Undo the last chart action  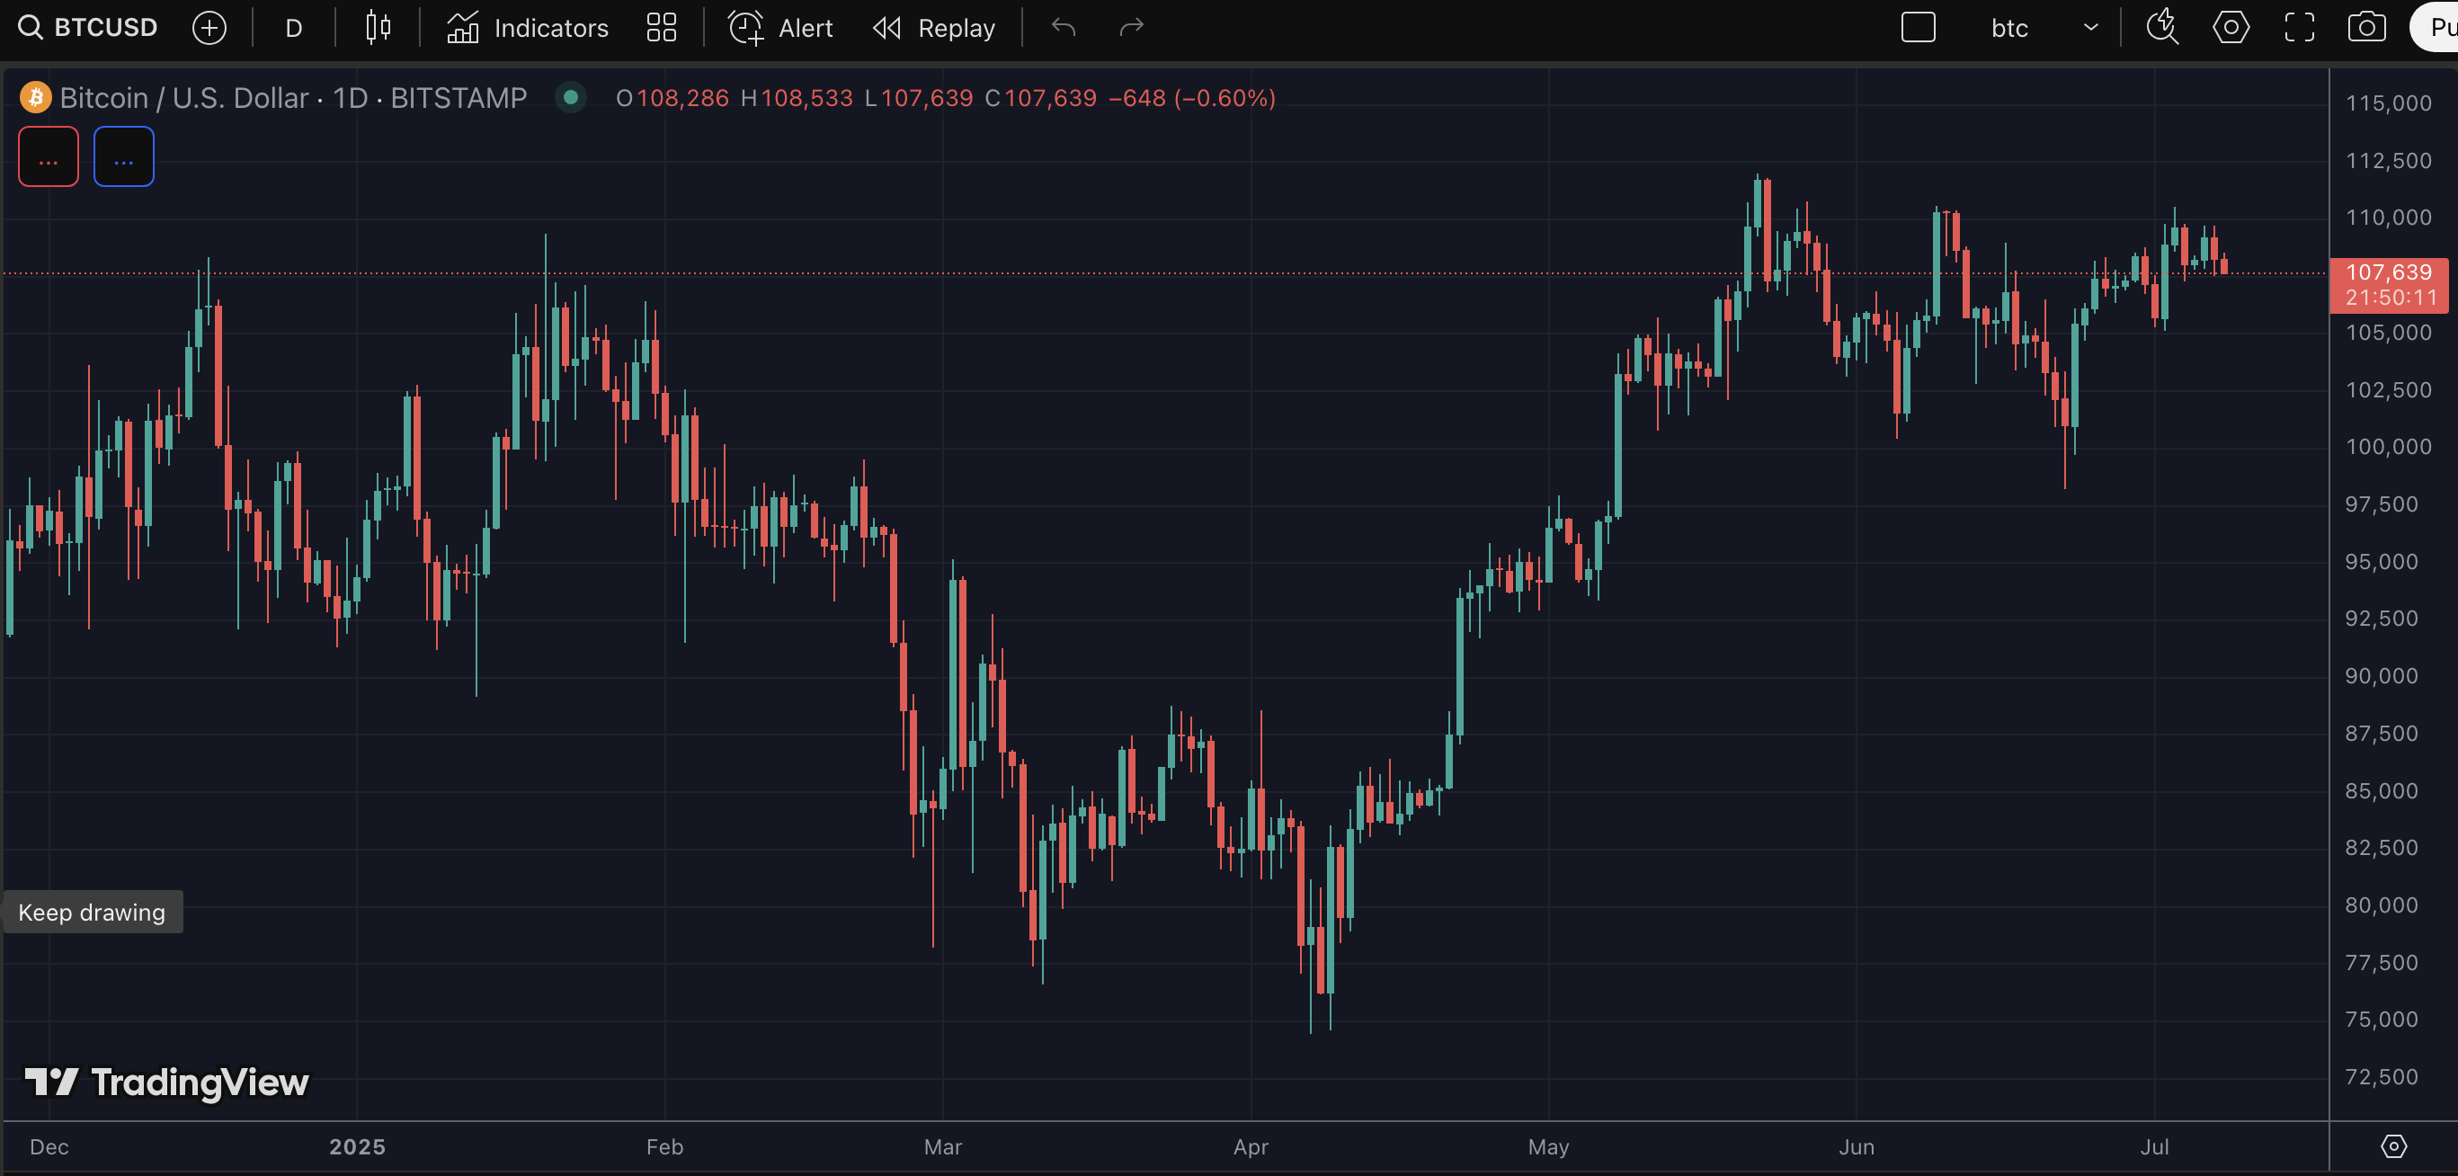(x=1063, y=28)
